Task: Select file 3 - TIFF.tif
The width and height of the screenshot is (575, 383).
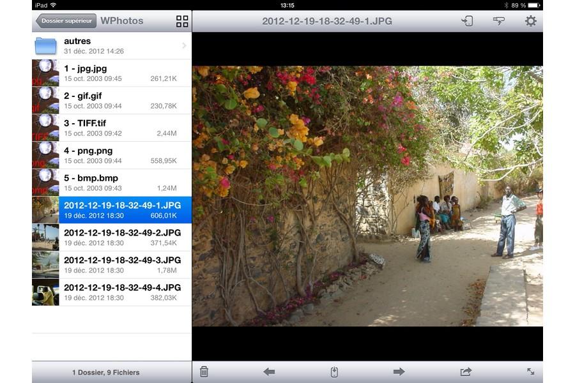Action: 112,128
